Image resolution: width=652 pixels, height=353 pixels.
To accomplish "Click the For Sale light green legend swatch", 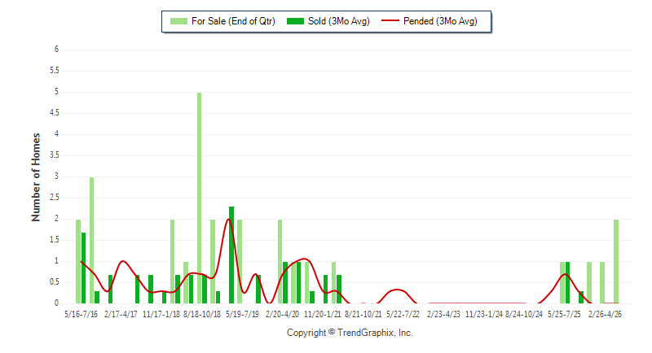I will 178,21.
